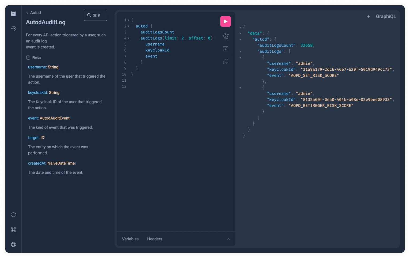The width and height of the screenshot is (410, 258).
Task: Copy the query with the copy icon
Action: point(225,62)
